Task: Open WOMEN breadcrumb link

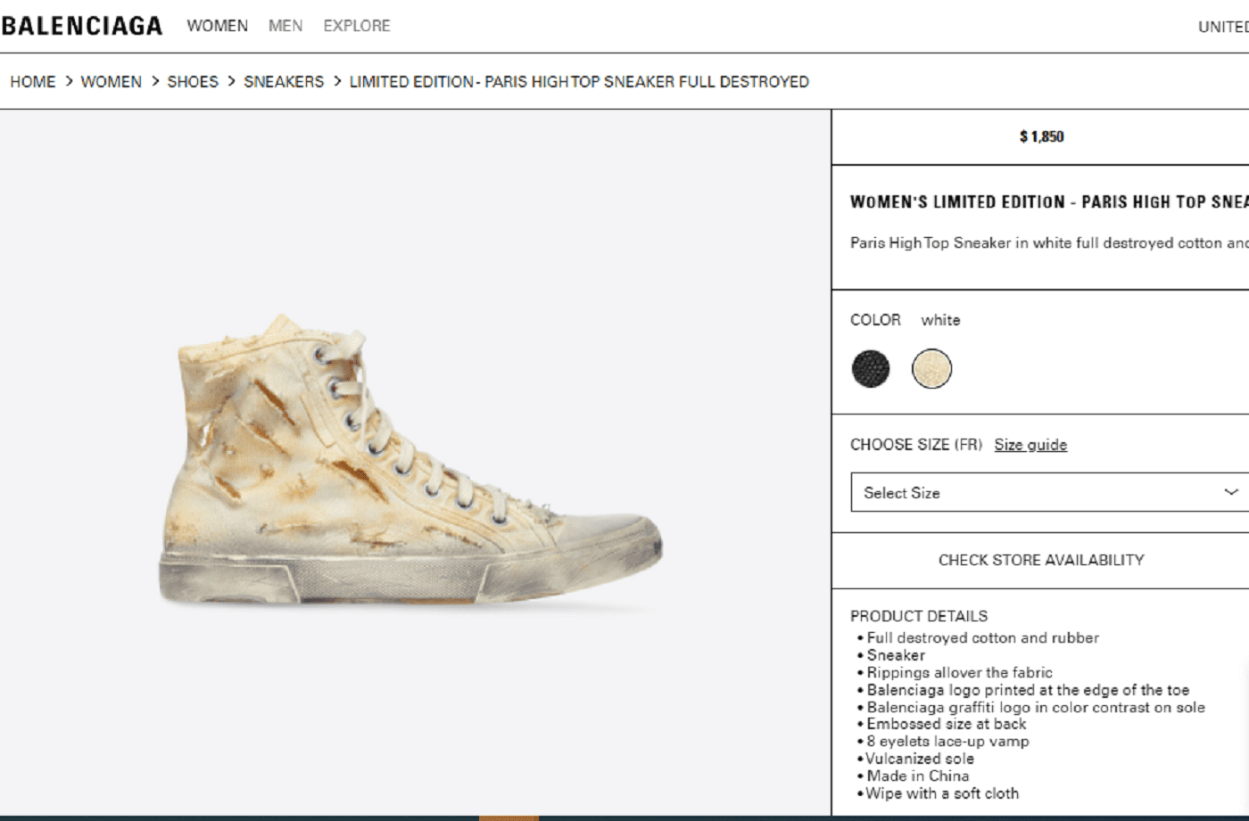Action: click(x=111, y=81)
